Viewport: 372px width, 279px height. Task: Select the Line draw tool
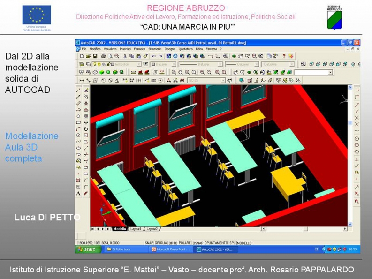coord(78,90)
